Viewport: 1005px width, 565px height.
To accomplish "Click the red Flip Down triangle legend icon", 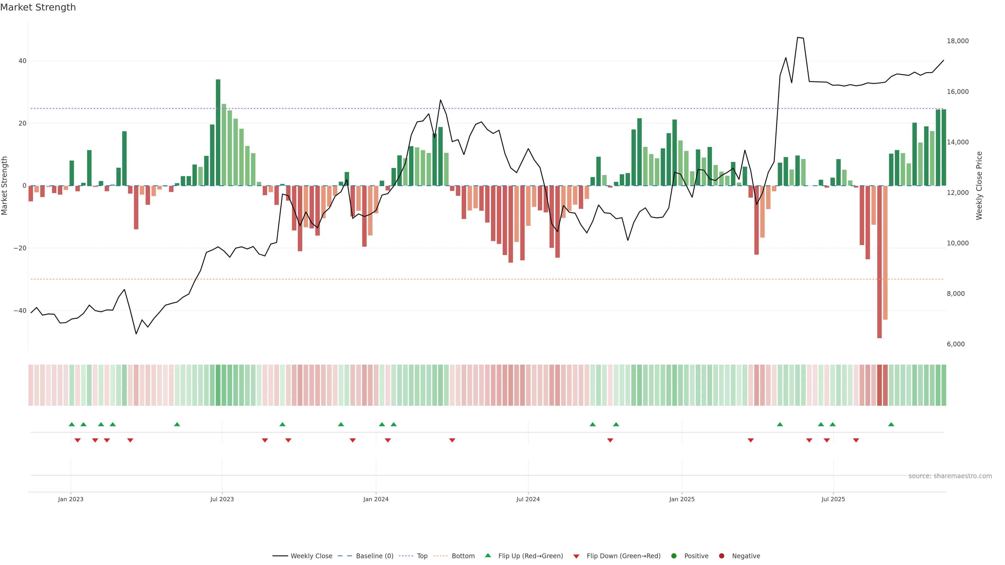I will click(x=576, y=556).
